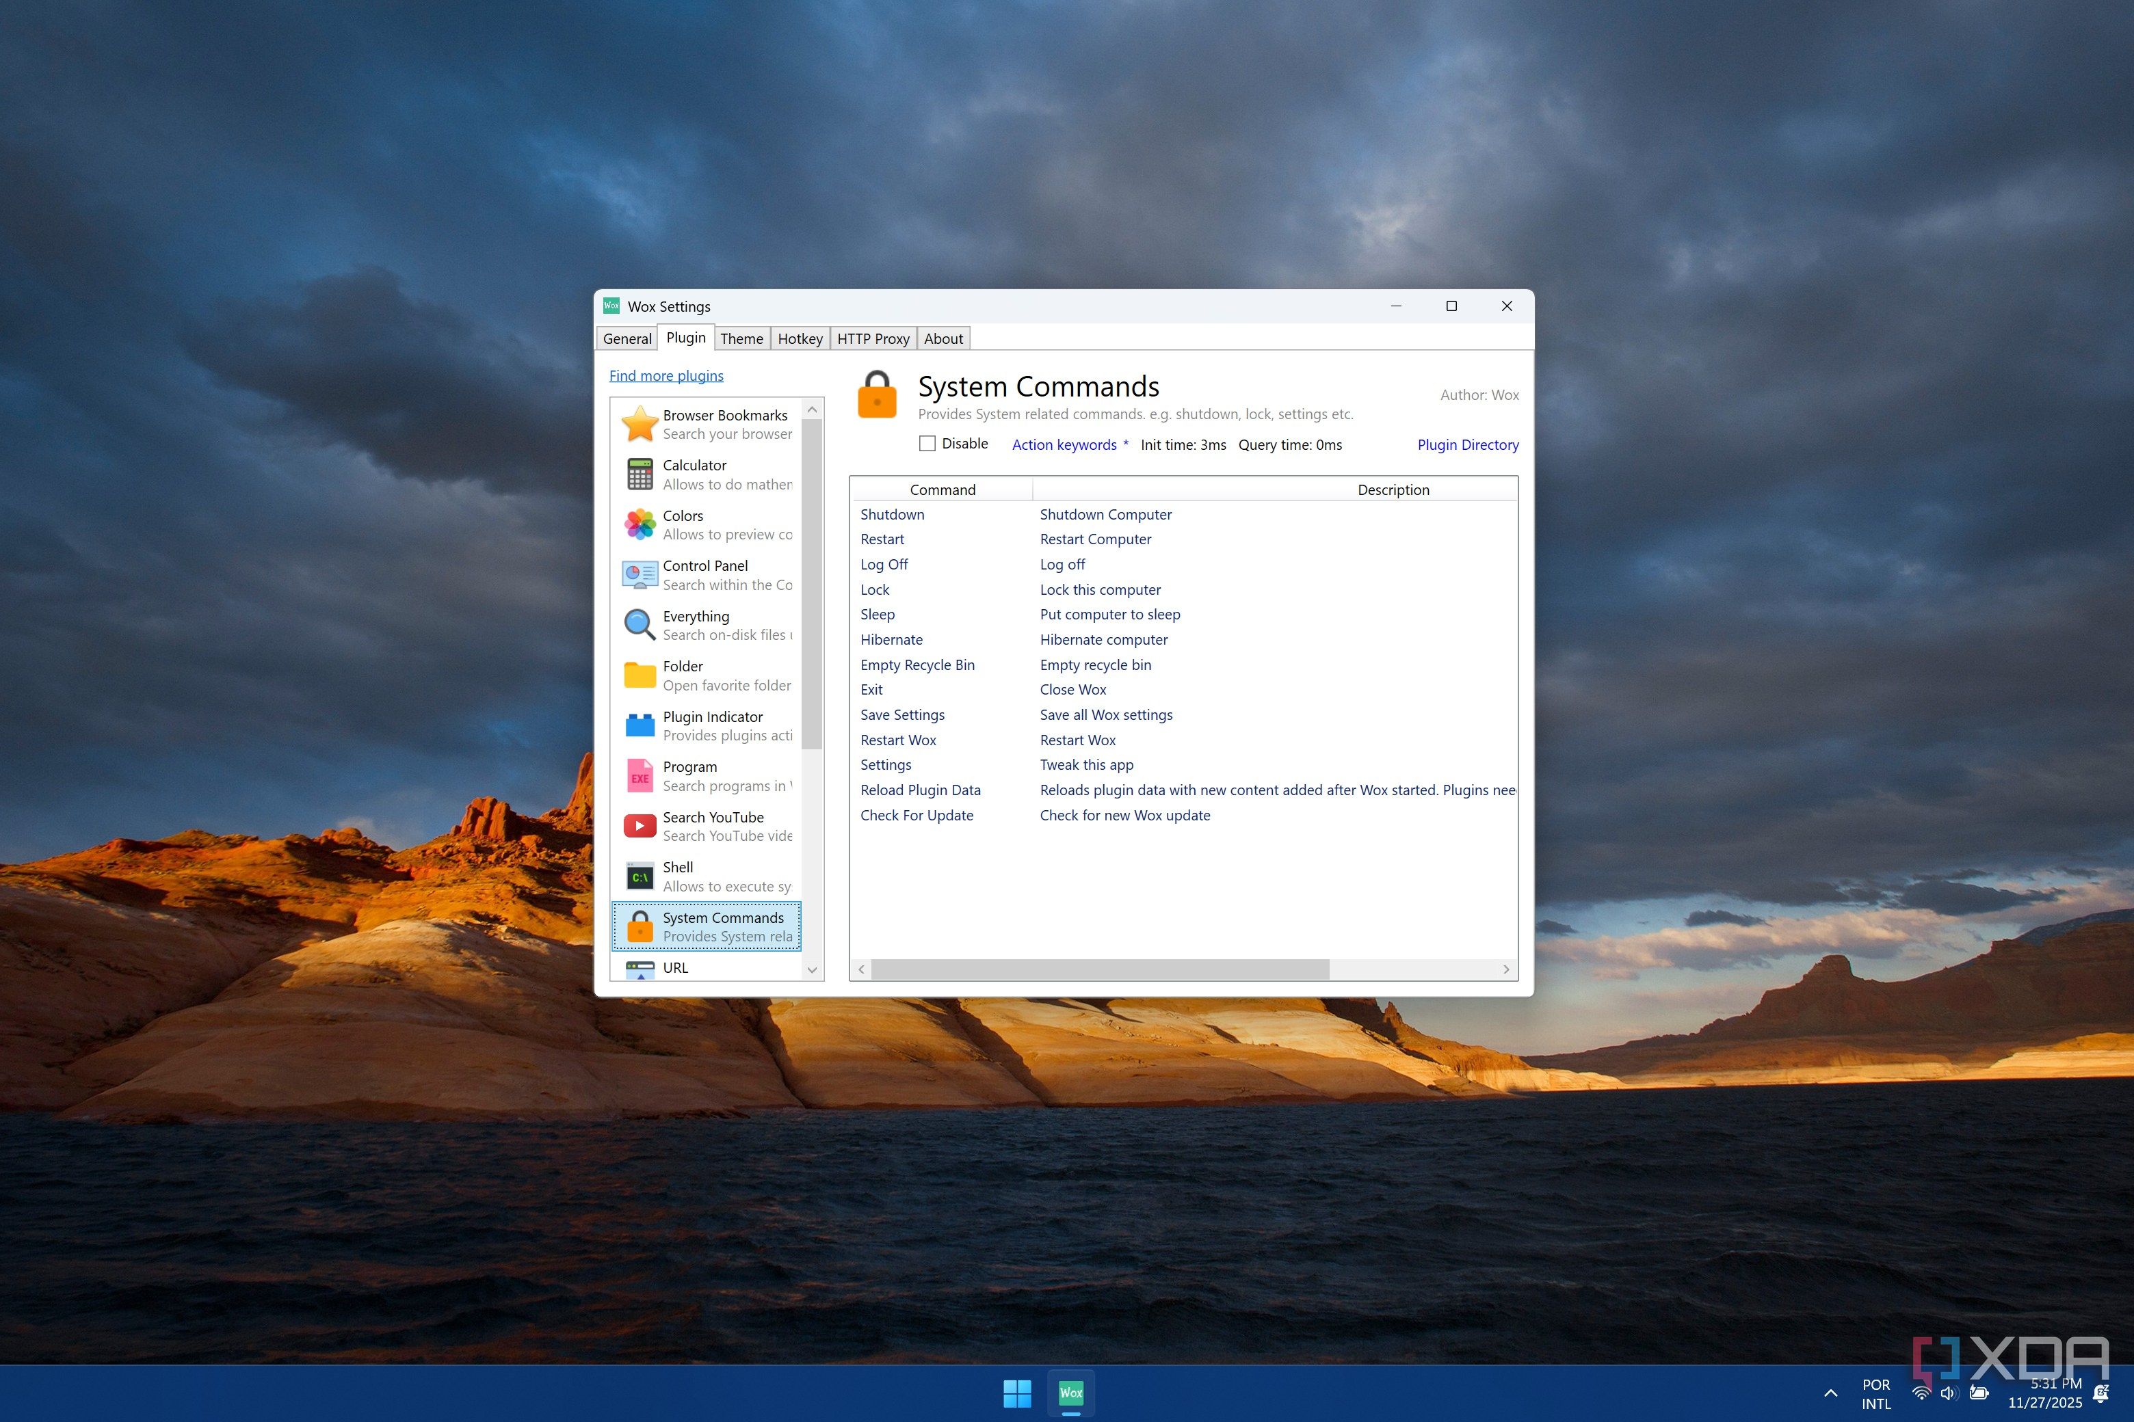The image size is (2134, 1422).
Task: Open the volume tray icon
Action: coord(1948,1393)
